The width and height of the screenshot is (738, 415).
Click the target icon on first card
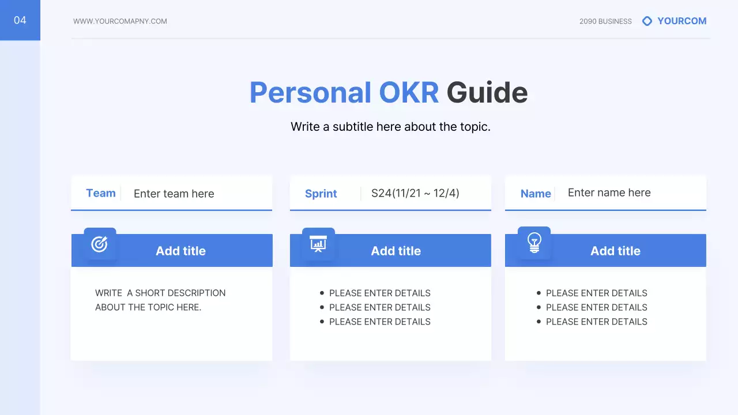[100, 244]
